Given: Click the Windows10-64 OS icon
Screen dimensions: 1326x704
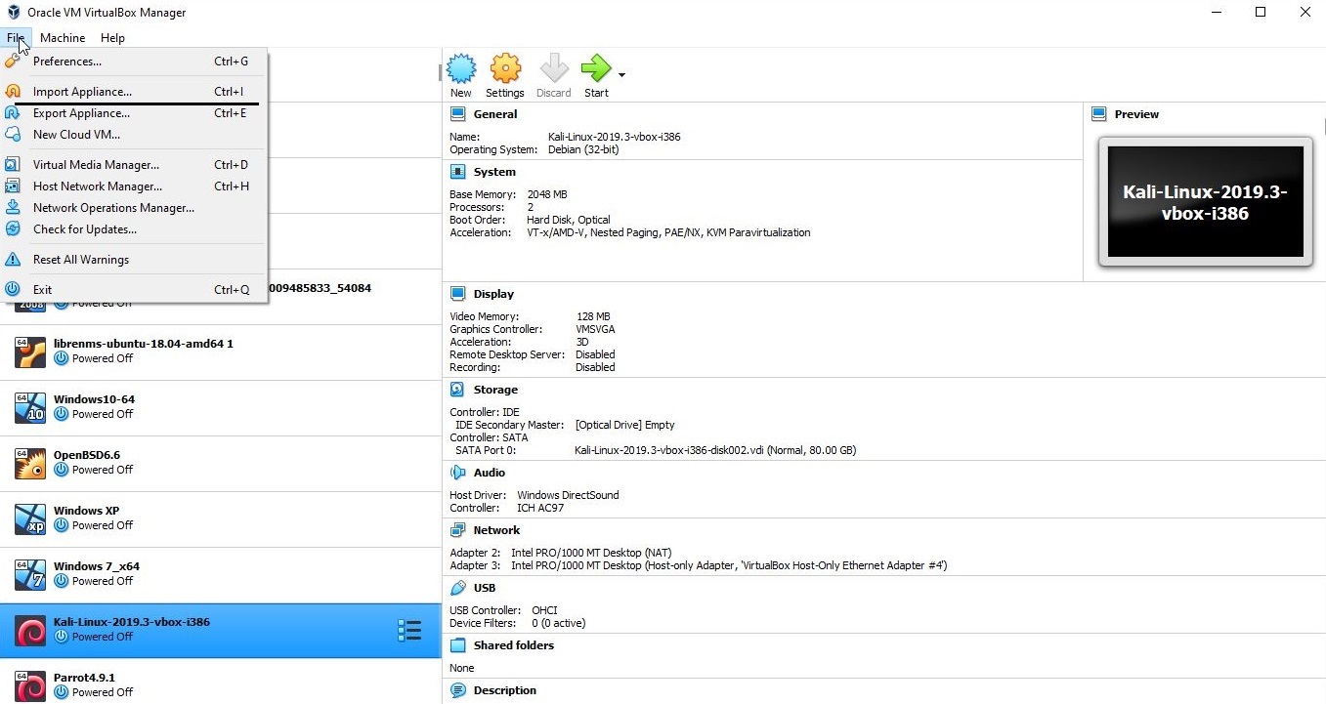Looking at the screenshot, I should pyautogui.click(x=30, y=408).
